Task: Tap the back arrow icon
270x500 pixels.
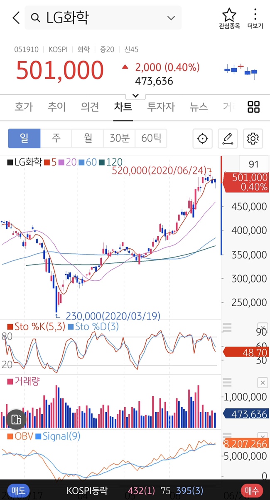Action: pyautogui.click(x=16, y=18)
